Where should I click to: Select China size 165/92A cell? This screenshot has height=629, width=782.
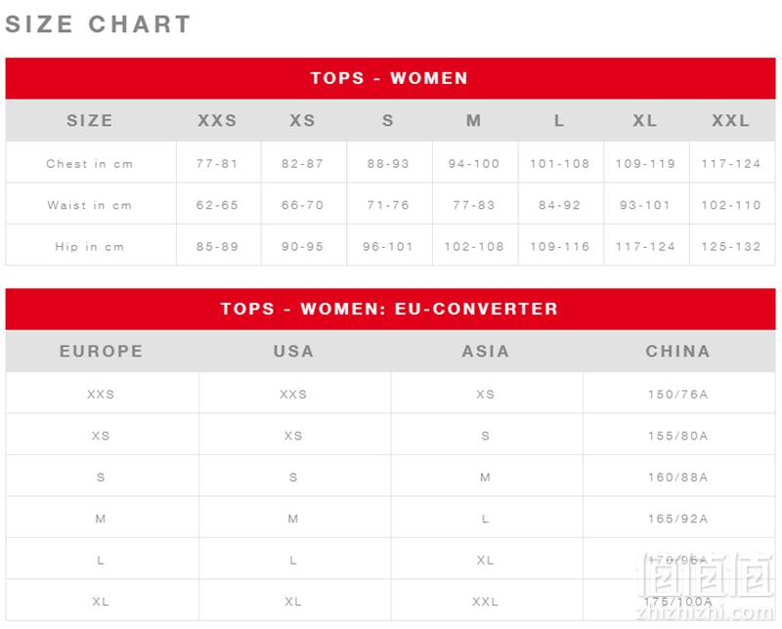coord(678,519)
